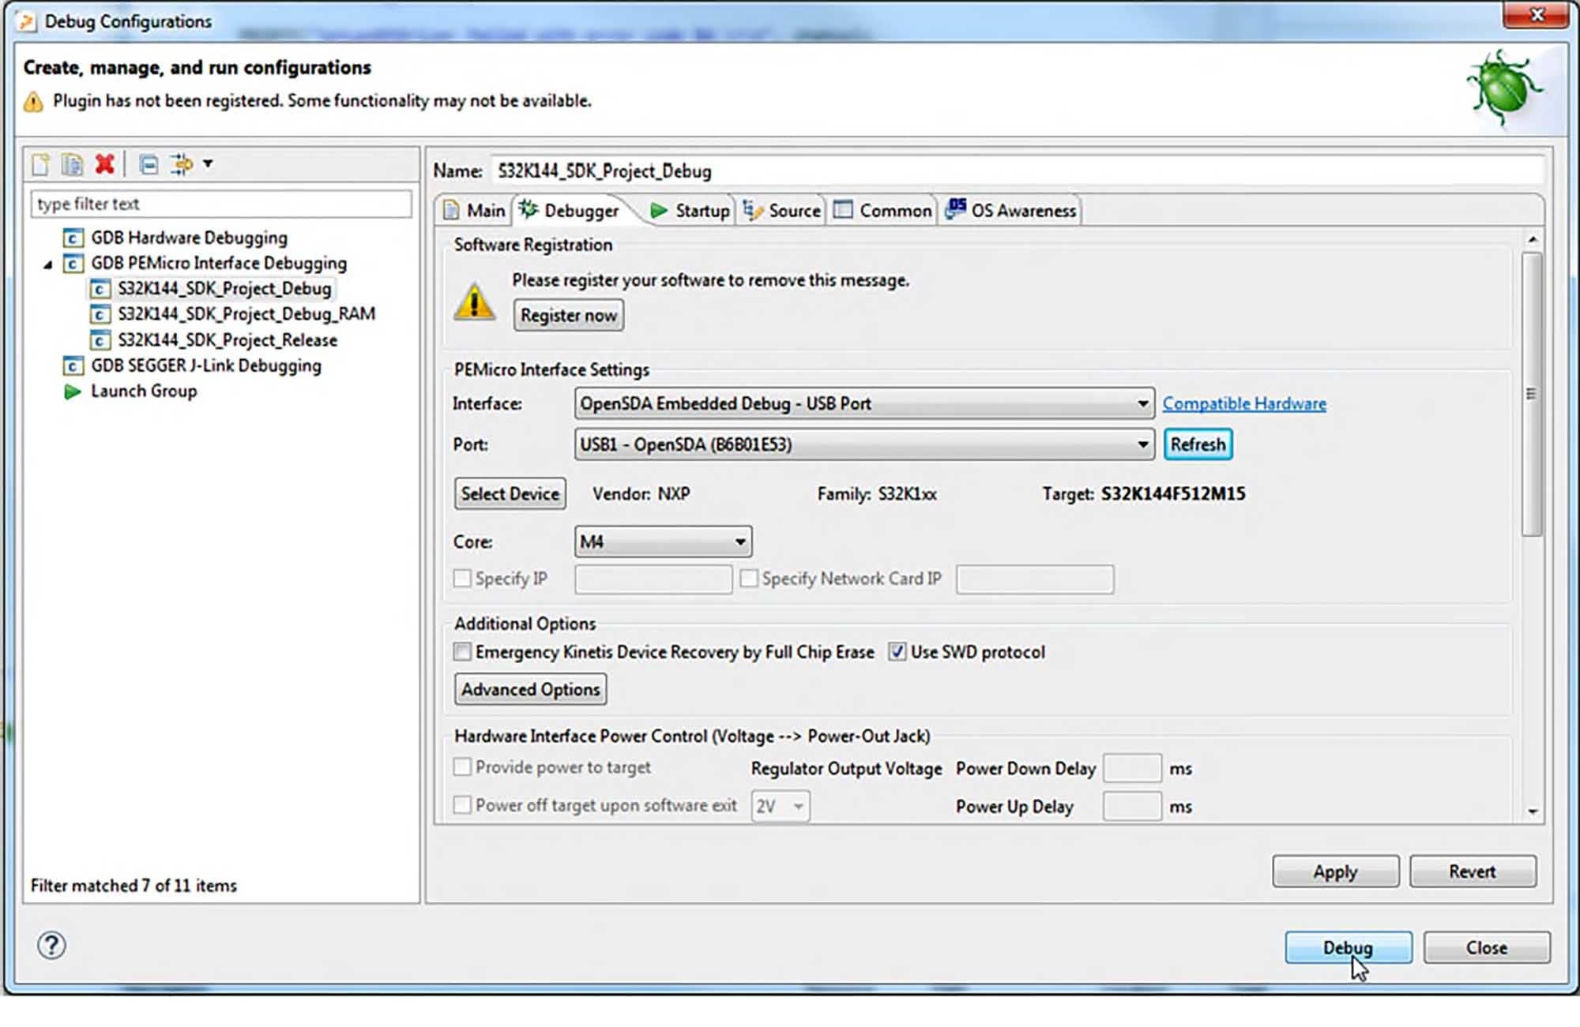Click the Power Down Delay field
The image size is (1580, 1027).
pyautogui.click(x=1132, y=768)
